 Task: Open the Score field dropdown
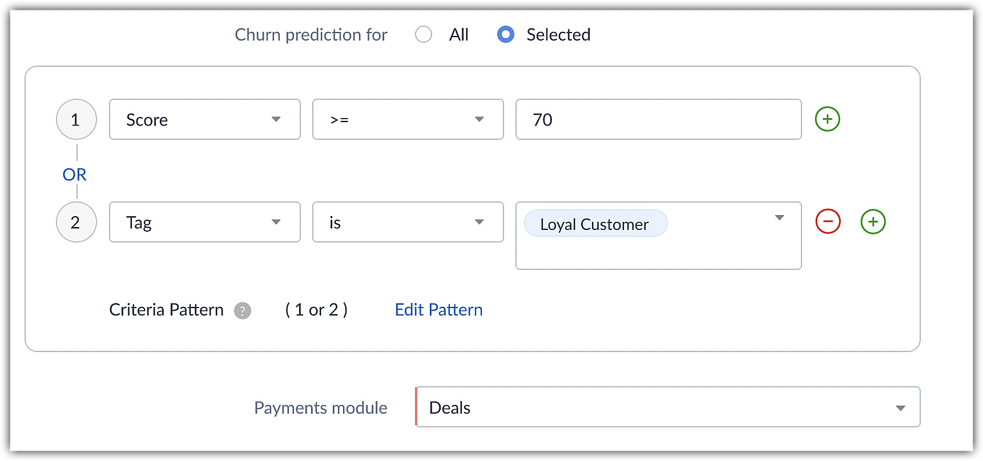click(x=204, y=119)
